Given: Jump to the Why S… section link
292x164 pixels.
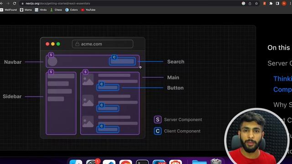Looking at the screenshot, I should coord(282,105).
